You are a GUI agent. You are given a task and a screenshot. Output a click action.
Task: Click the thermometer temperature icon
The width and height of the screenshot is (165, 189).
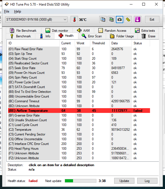[x=74, y=20]
